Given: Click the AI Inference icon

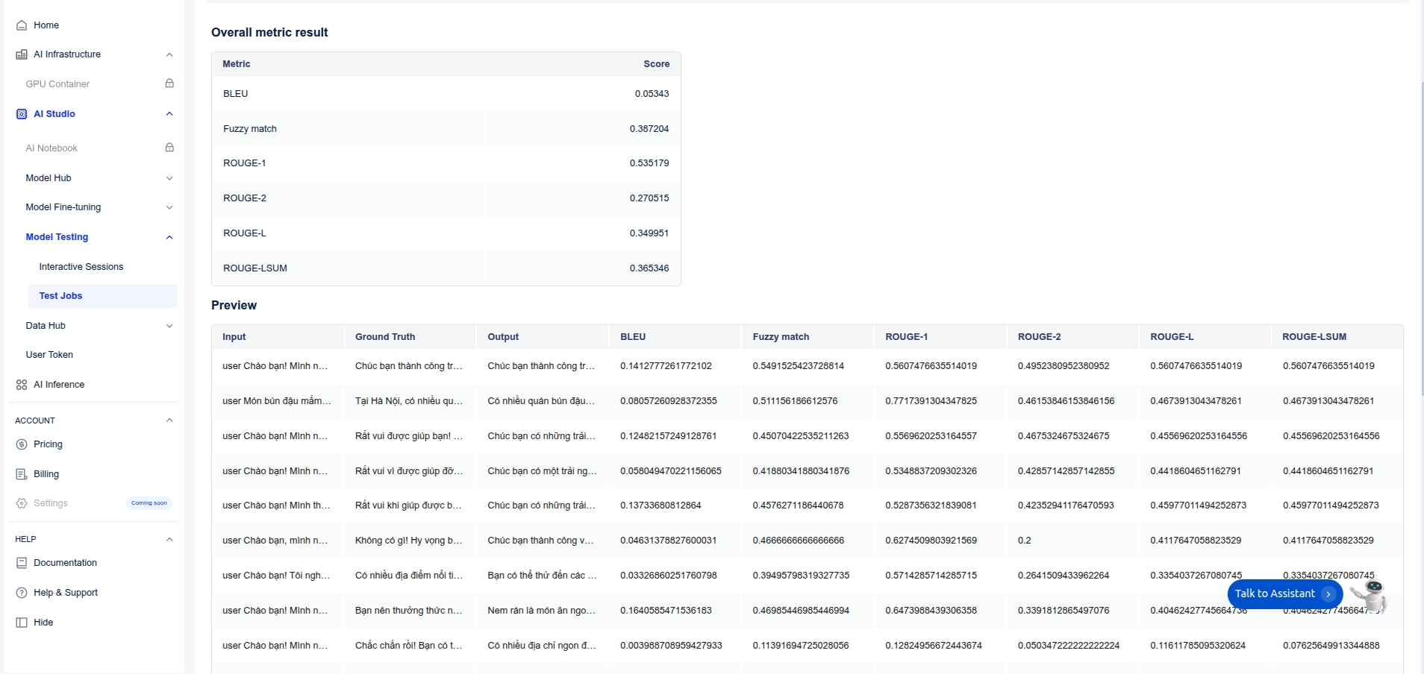Looking at the screenshot, I should 22,385.
